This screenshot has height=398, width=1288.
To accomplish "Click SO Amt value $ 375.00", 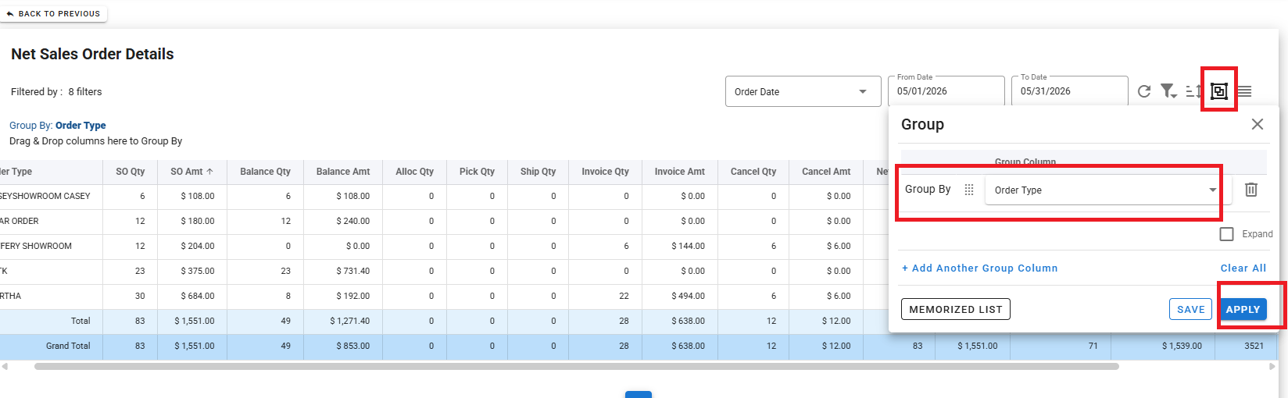I will 198,271.
